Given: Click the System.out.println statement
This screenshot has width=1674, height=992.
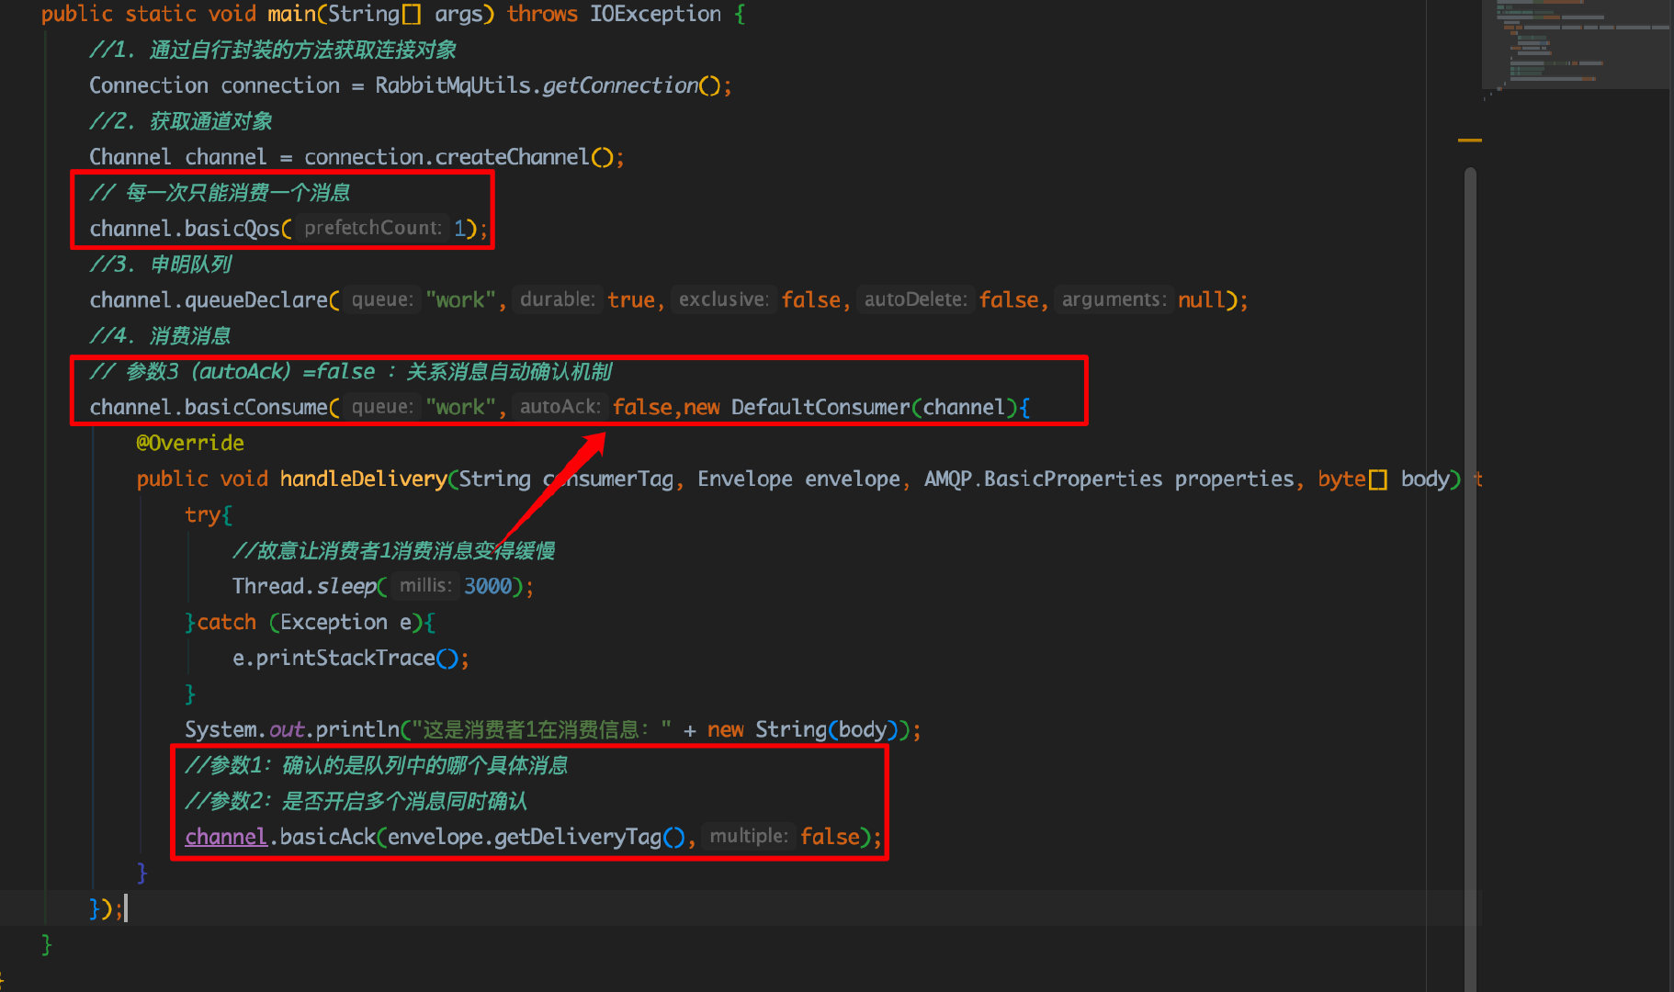Looking at the screenshot, I should 552,730.
